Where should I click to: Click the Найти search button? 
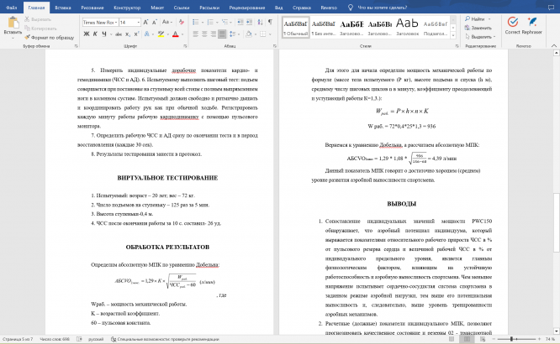(x=478, y=19)
